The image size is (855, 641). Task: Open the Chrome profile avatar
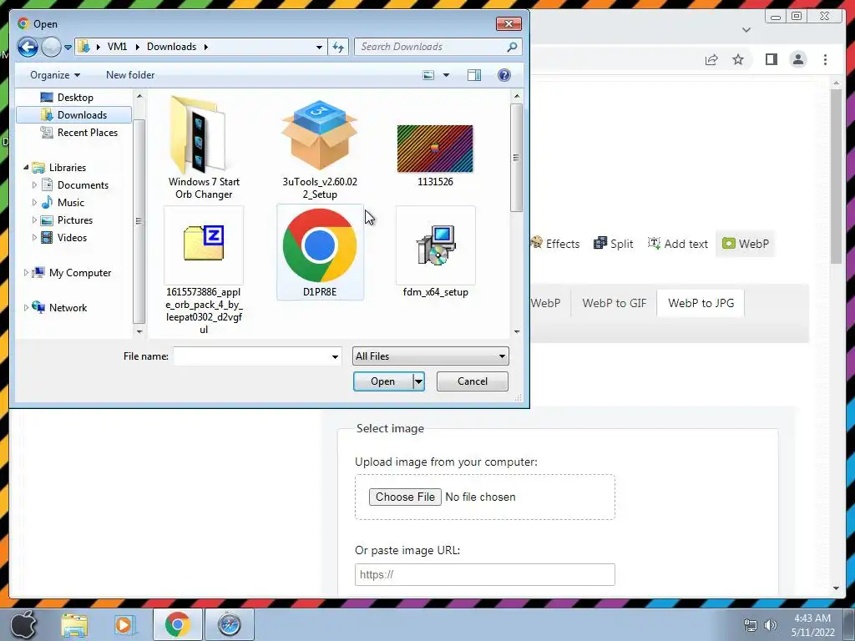798,59
